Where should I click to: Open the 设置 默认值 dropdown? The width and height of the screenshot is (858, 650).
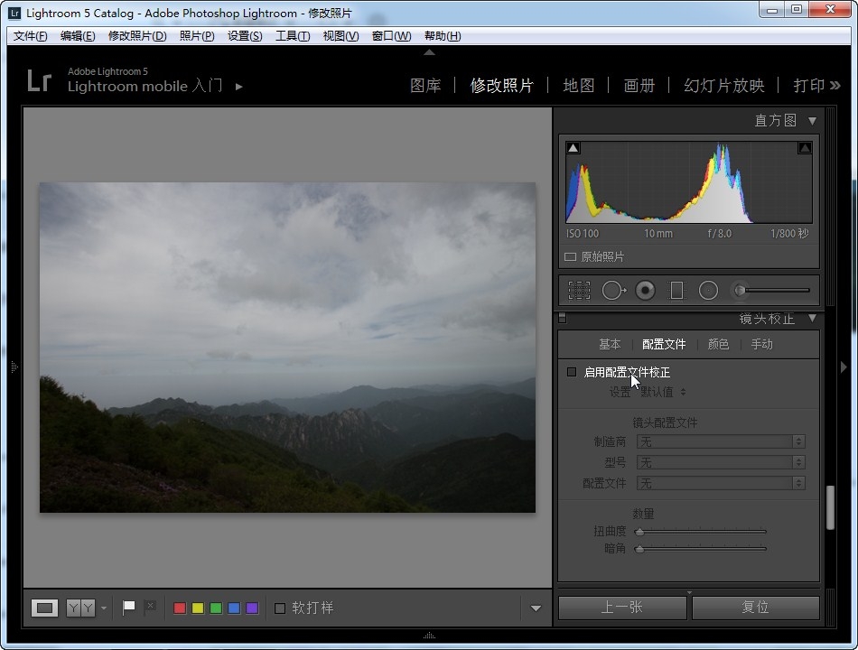[x=663, y=392]
